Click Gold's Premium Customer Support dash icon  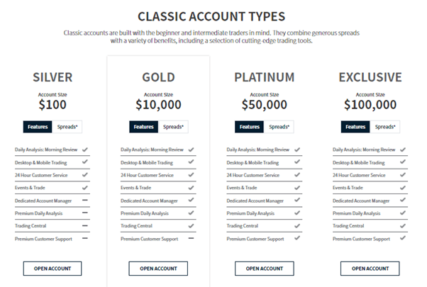(x=191, y=239)
